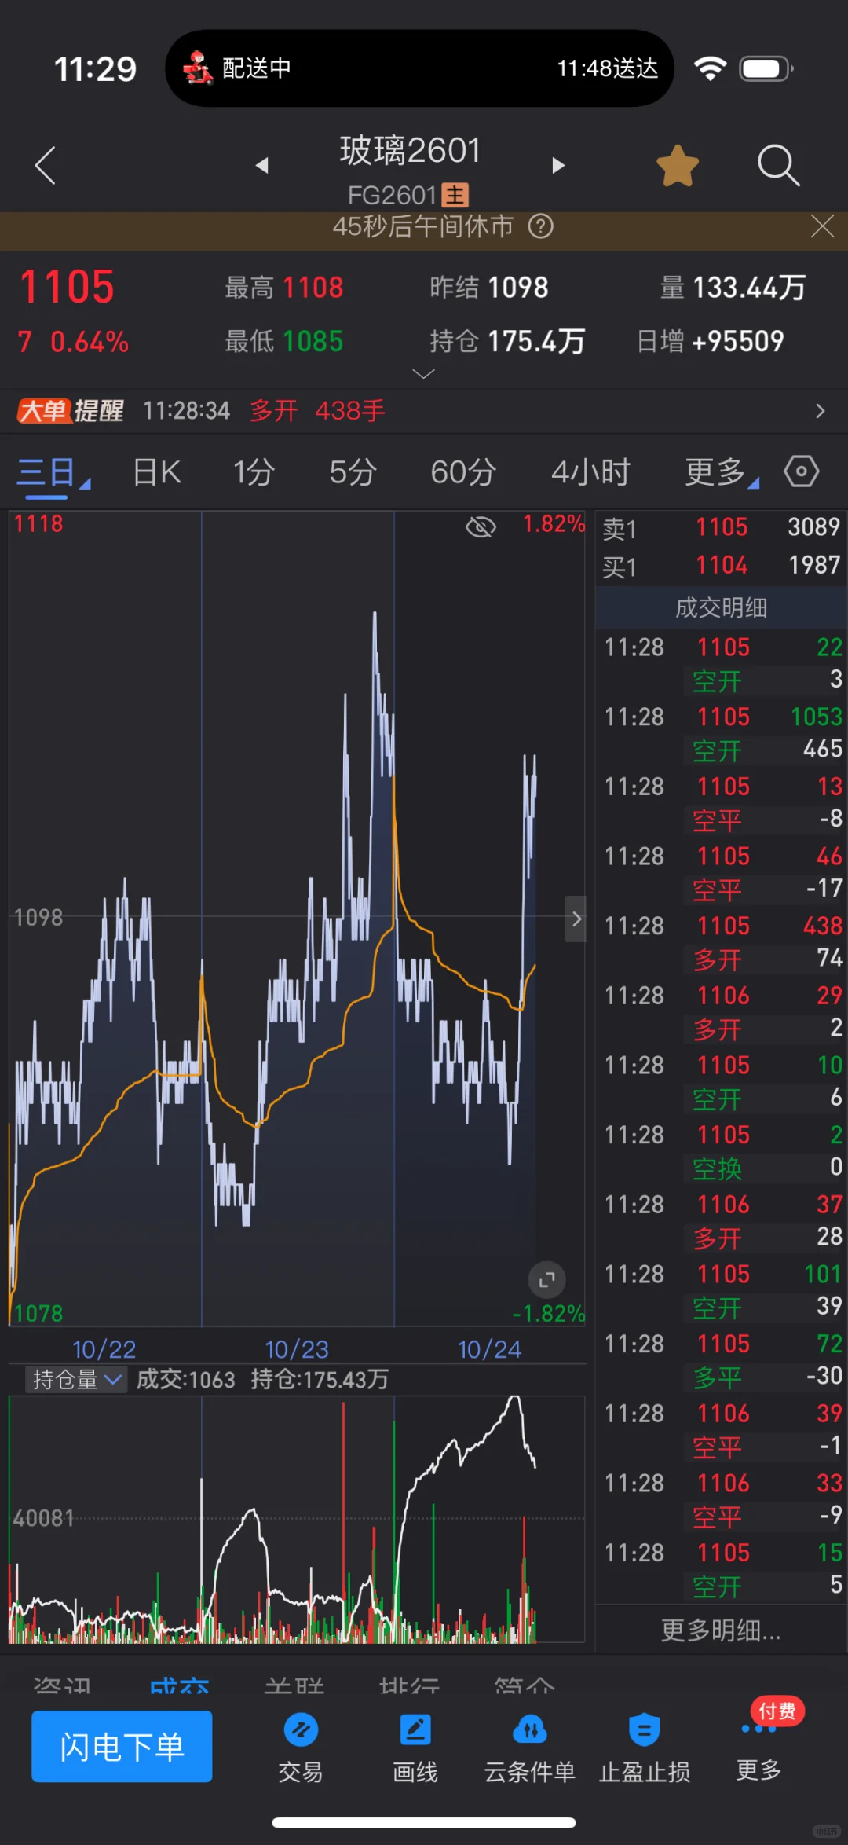Open the 更多 timeframe dropdown
This screenshot has width=848, height=1845.
(720, 472)
